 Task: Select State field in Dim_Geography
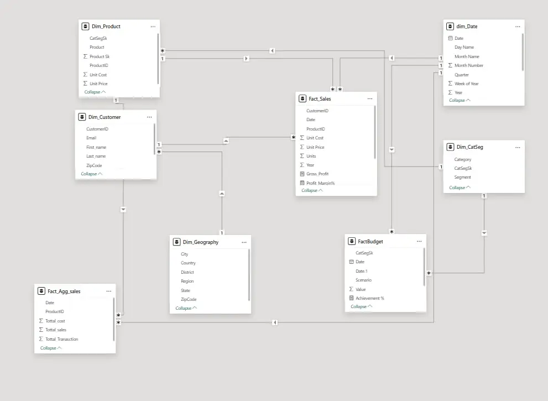186,290
